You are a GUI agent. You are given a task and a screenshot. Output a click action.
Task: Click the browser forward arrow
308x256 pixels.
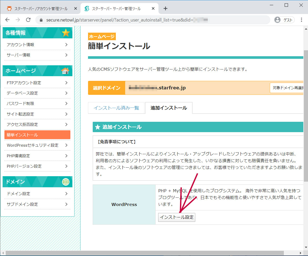pos(18,20)
